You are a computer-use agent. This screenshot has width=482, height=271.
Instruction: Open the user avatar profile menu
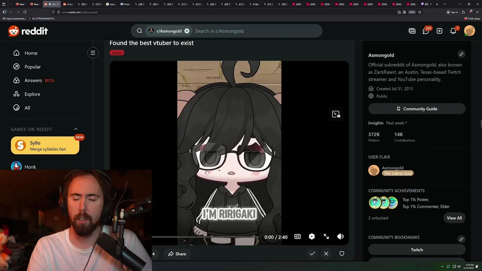pyautogui.click(x=470, y=31)
